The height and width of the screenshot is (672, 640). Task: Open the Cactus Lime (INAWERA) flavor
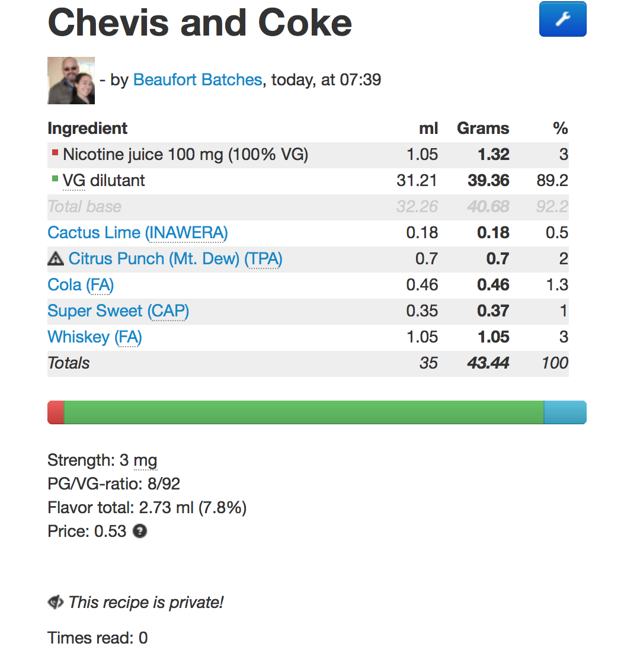[x=137, y=233]
